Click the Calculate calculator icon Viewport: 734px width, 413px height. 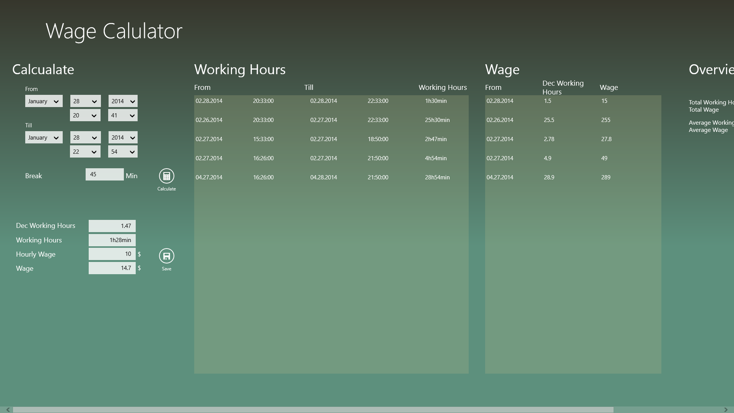pos(166,176)
